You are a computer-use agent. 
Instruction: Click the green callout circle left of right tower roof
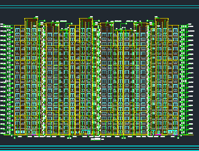[147, 20]
